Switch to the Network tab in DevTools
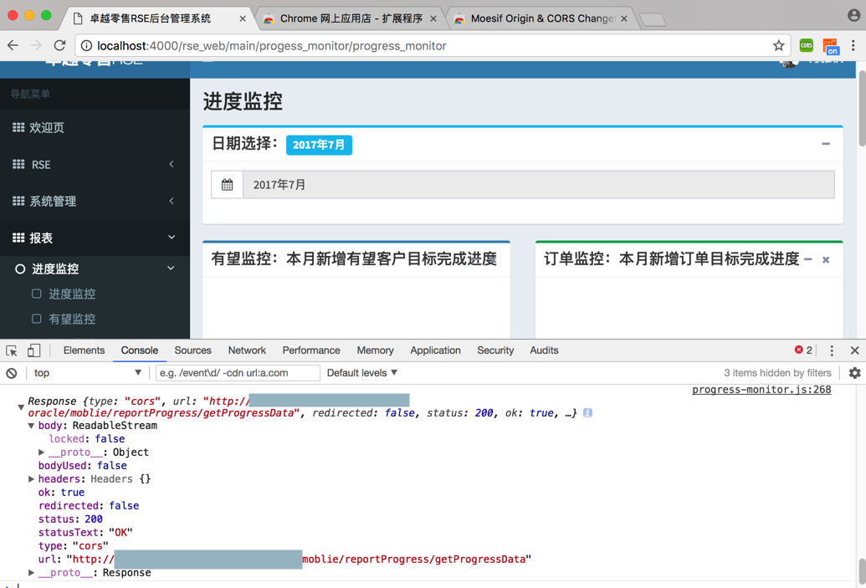 pos(247,350)
